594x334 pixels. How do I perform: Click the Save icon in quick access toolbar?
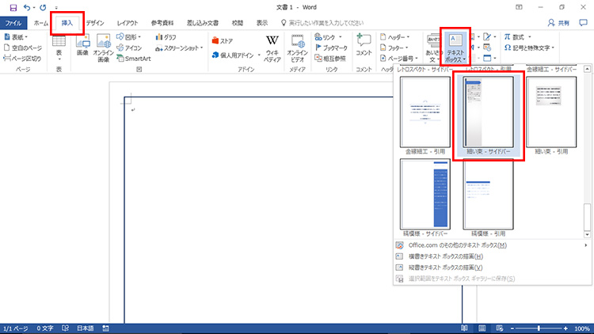tap(13, 7)
